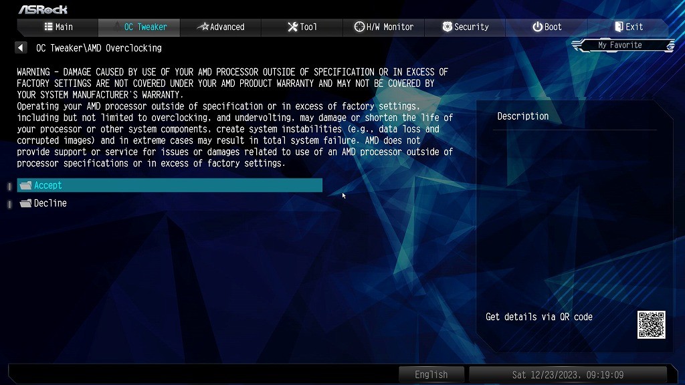This screenshot has width=685, height=385.
Task: Open the H/W Monitor tab
Action: tap(383, 27)
